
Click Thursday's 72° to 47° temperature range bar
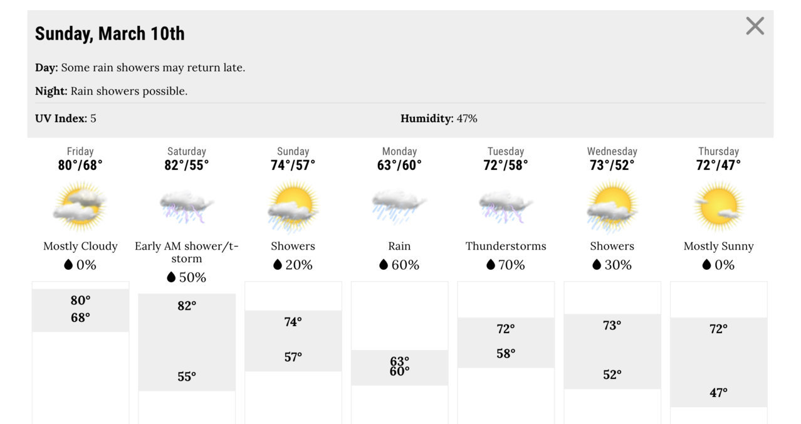(x=718, y=362)
